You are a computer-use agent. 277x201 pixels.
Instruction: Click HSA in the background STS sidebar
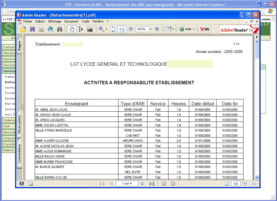(x=9, y=126)
